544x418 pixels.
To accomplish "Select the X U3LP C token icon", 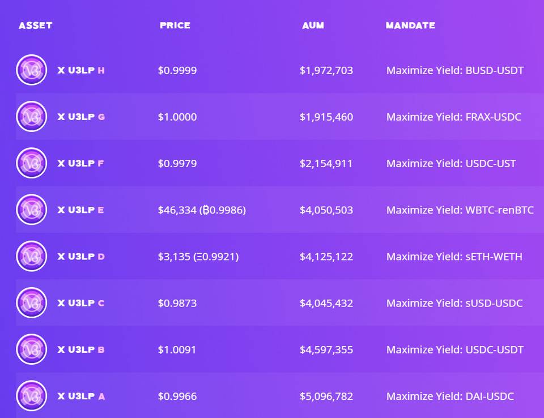I will [x=32, y=303].
